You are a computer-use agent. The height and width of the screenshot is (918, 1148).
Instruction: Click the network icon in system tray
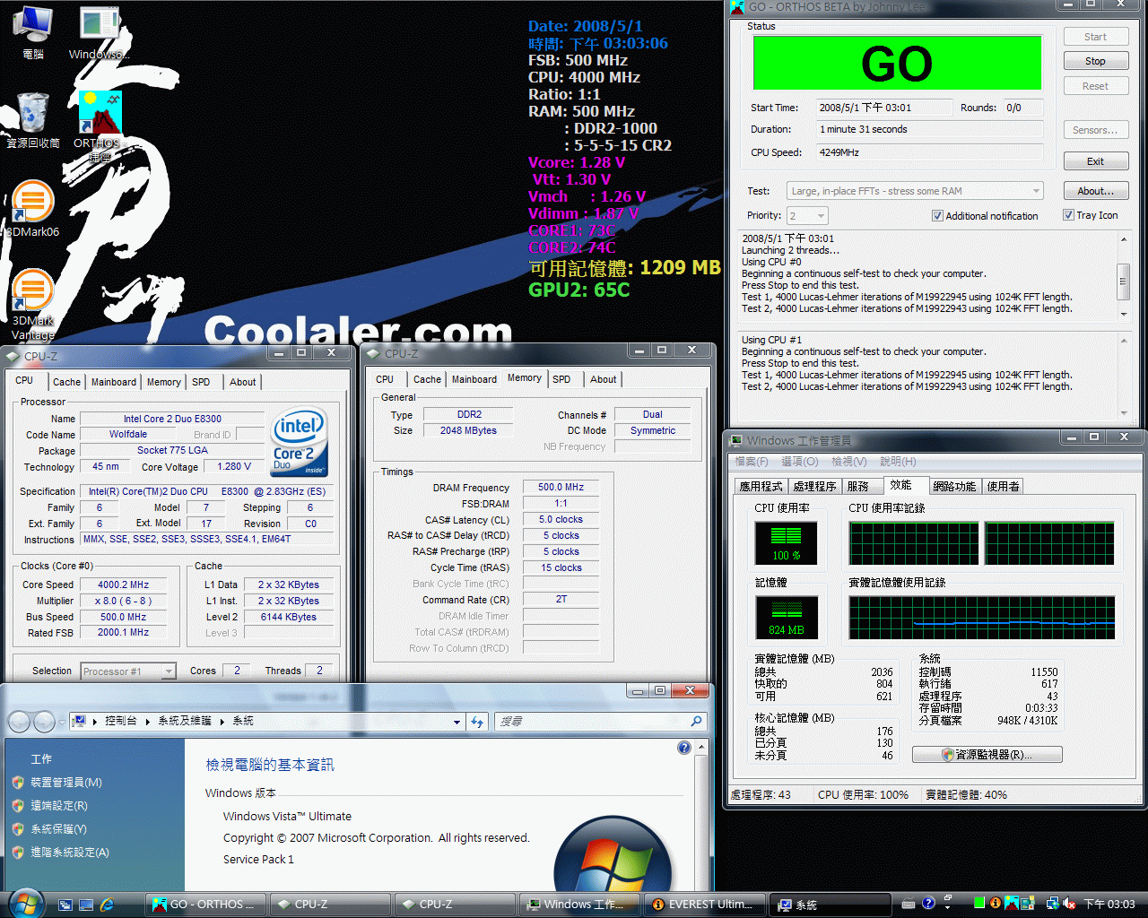tap(1053, 904)
